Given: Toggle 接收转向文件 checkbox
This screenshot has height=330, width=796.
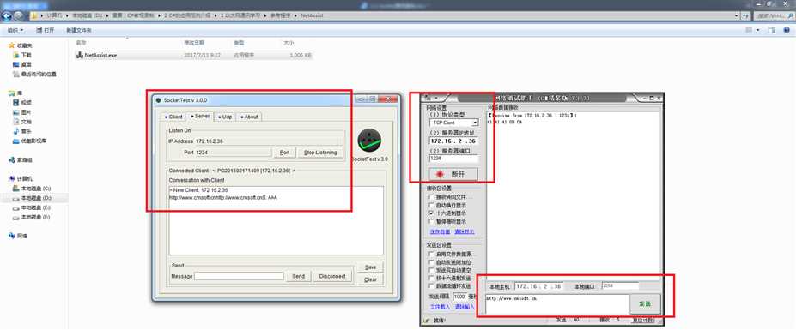Looking at the screenshot, I should click(432, 196).
